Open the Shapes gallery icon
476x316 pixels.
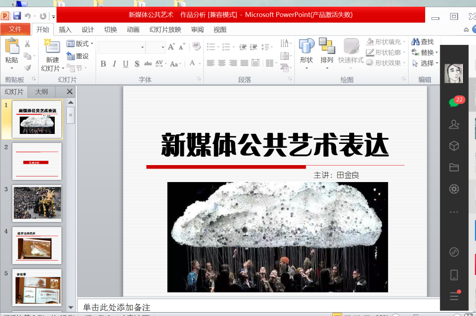coord(306,46)
